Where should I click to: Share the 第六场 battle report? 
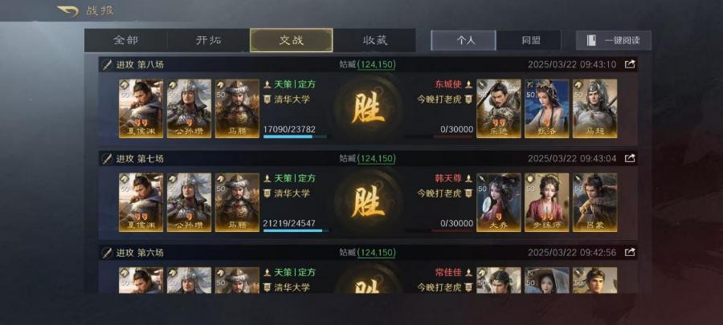630,252
